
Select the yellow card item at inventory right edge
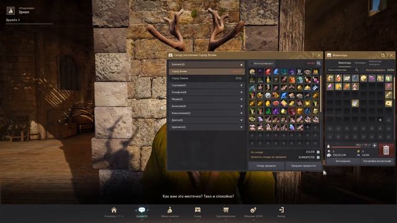pyautogui.click(x=388, y=103)
